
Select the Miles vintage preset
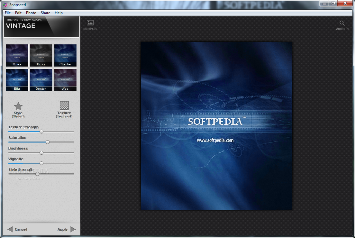(17, 55)
